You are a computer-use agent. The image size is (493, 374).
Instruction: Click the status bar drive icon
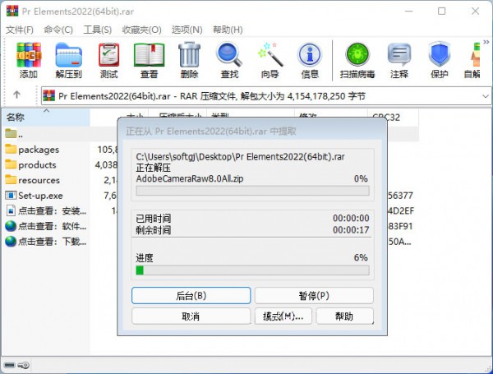click(9, 365)
